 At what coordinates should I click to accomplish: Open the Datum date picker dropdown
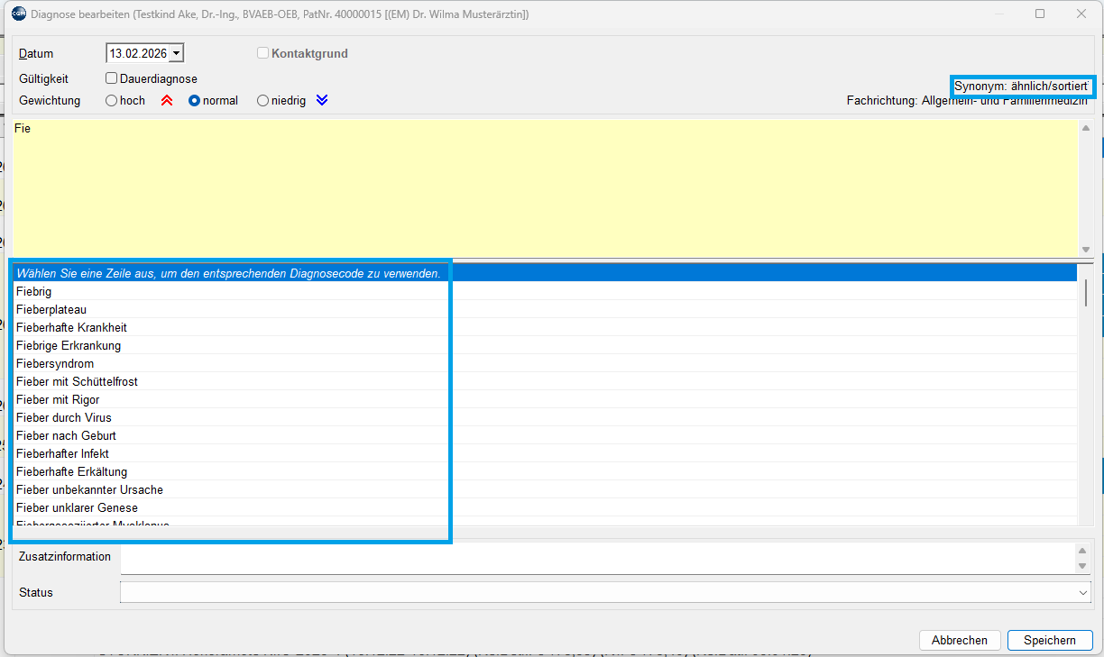point(176,54)
